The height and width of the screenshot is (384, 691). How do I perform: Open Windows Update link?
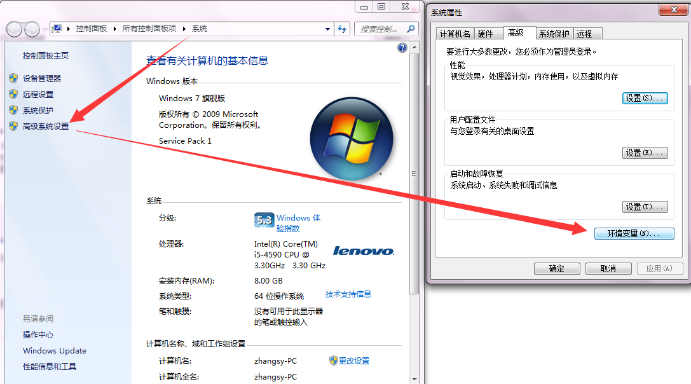[55, 350]
